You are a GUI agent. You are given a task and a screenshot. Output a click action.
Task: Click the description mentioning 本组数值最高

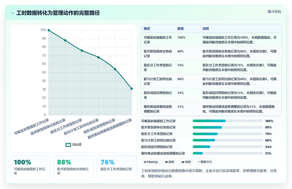point(240,40)
